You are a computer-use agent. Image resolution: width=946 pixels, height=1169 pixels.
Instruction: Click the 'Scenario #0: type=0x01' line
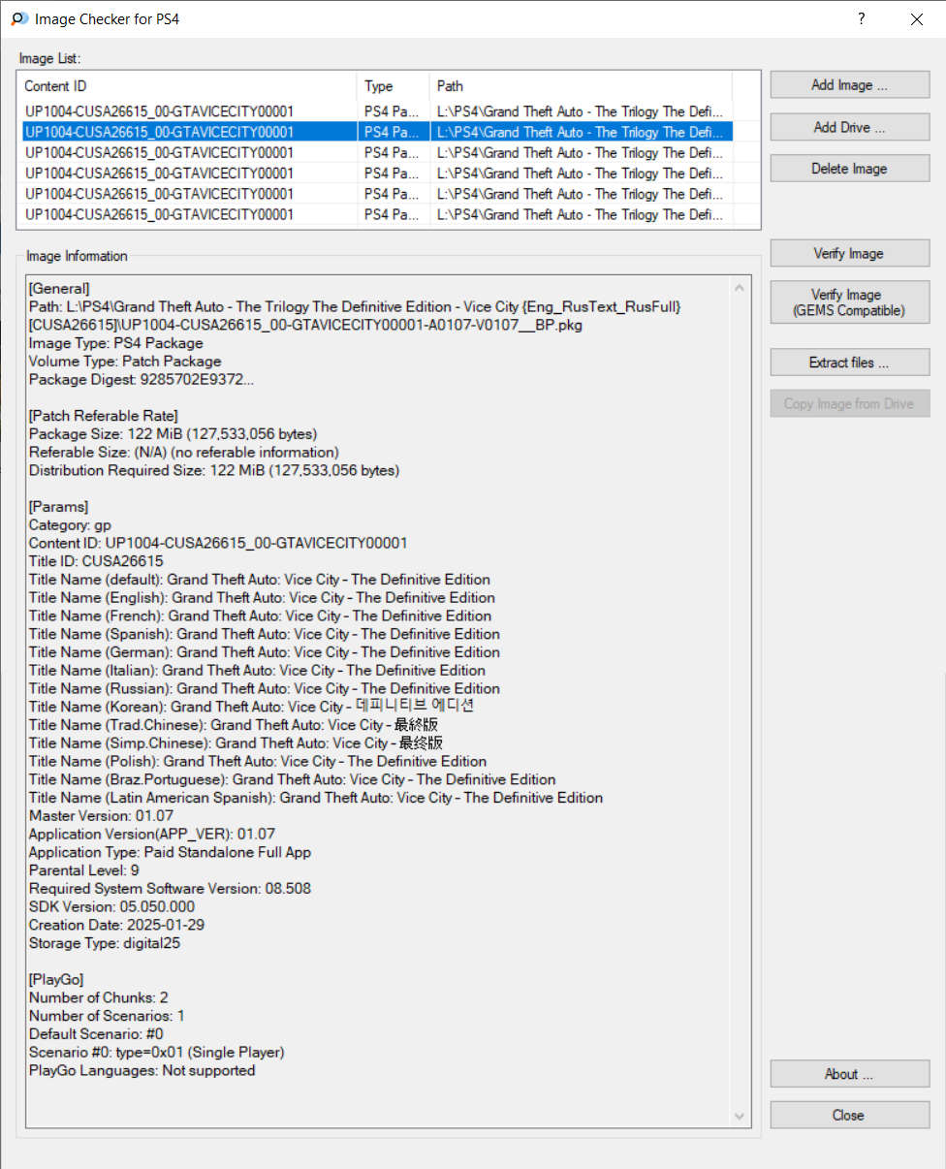(157, 1053)
